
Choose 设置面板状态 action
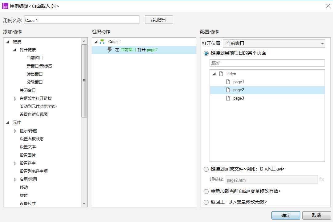[32, 139]
